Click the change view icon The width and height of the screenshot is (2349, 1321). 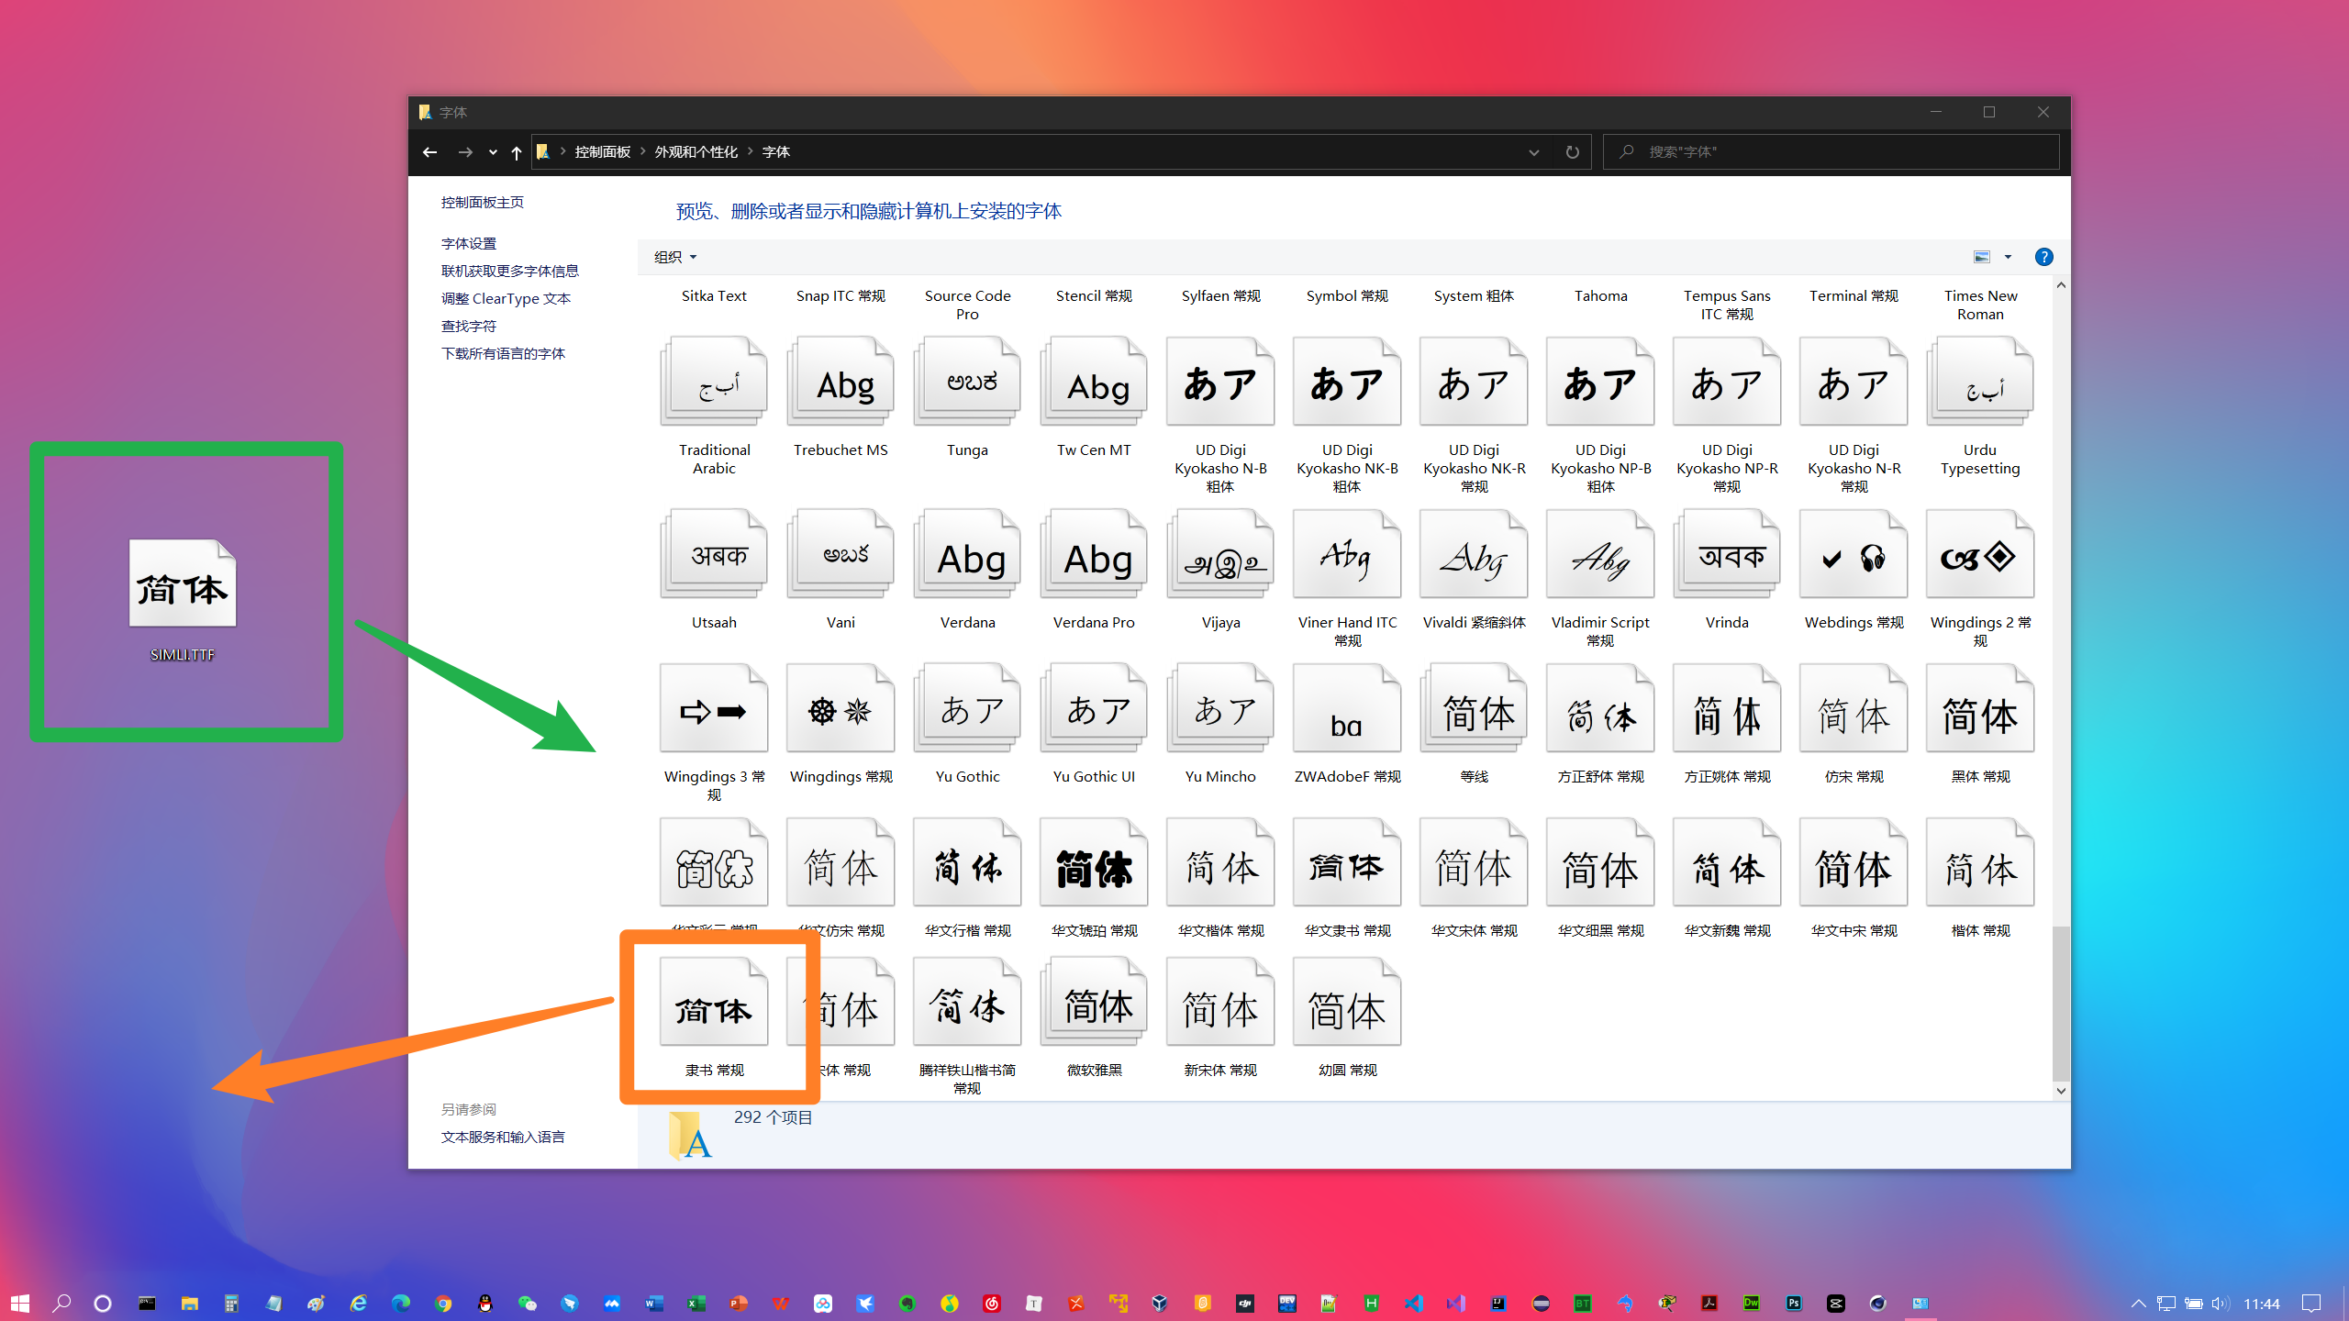tap(1982, 257)
